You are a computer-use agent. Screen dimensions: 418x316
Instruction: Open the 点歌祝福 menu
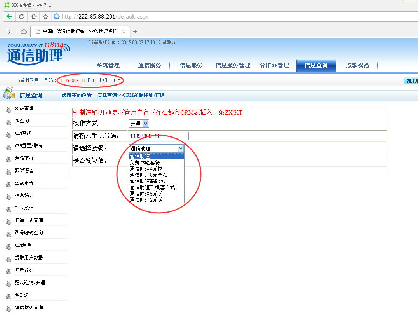click(357, 65)
